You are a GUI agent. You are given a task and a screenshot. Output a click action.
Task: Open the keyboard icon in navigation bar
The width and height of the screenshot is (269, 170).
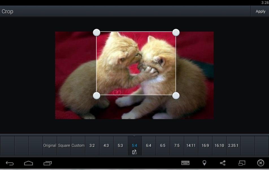tap(185, 163)
